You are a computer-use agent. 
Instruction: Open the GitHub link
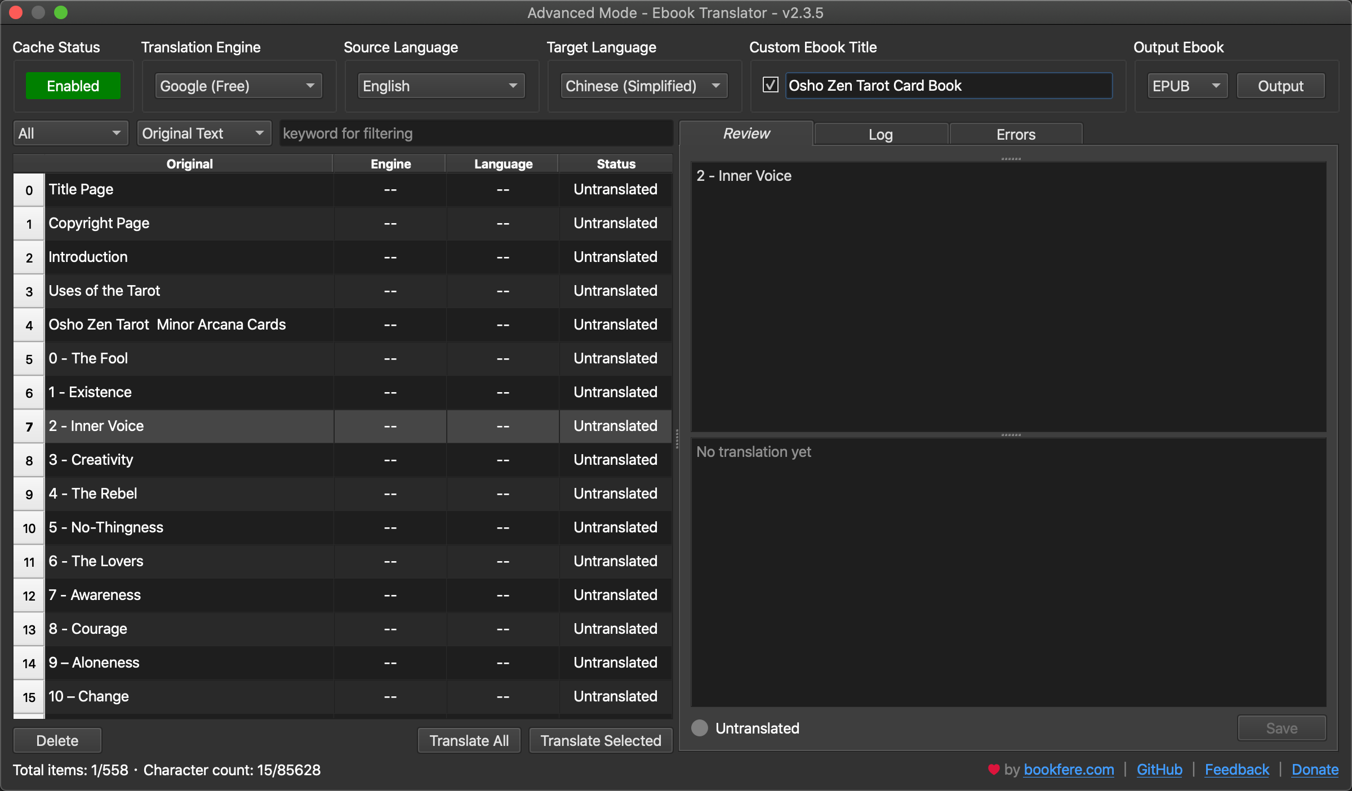1159,770
